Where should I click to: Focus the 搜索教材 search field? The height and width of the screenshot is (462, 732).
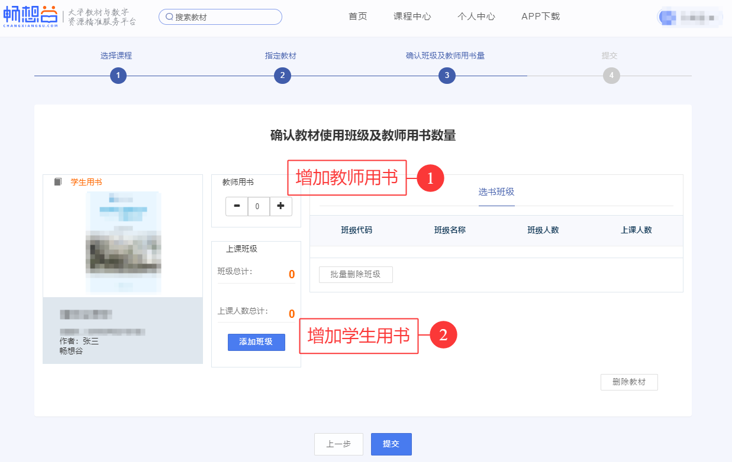pyautogui.click(x=225, y=17)
